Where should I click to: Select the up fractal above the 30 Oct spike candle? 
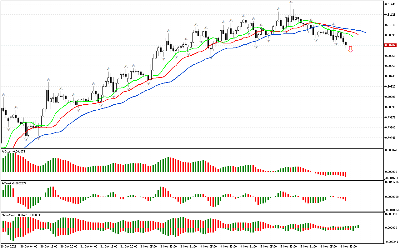(48, 79)
